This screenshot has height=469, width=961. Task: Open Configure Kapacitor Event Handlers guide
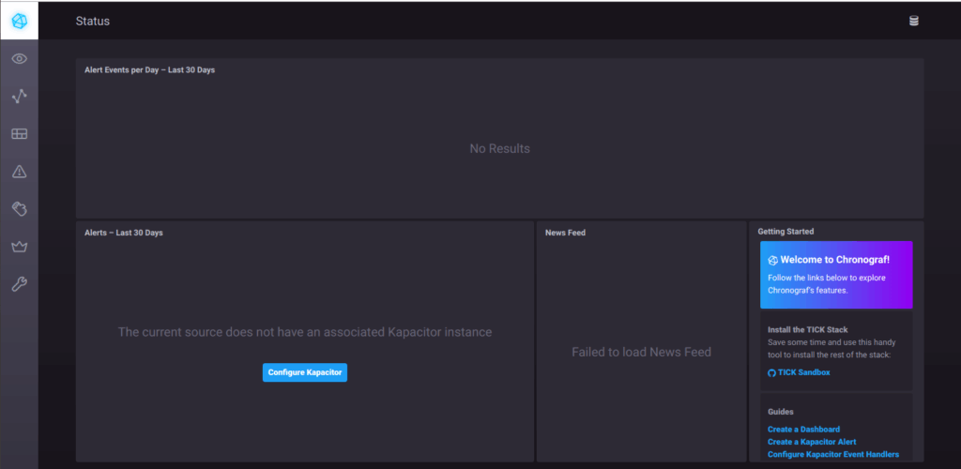pos(833,454)
